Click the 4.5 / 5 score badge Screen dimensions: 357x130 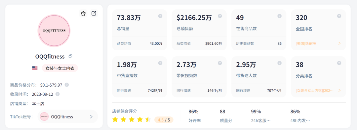(164, 120)
